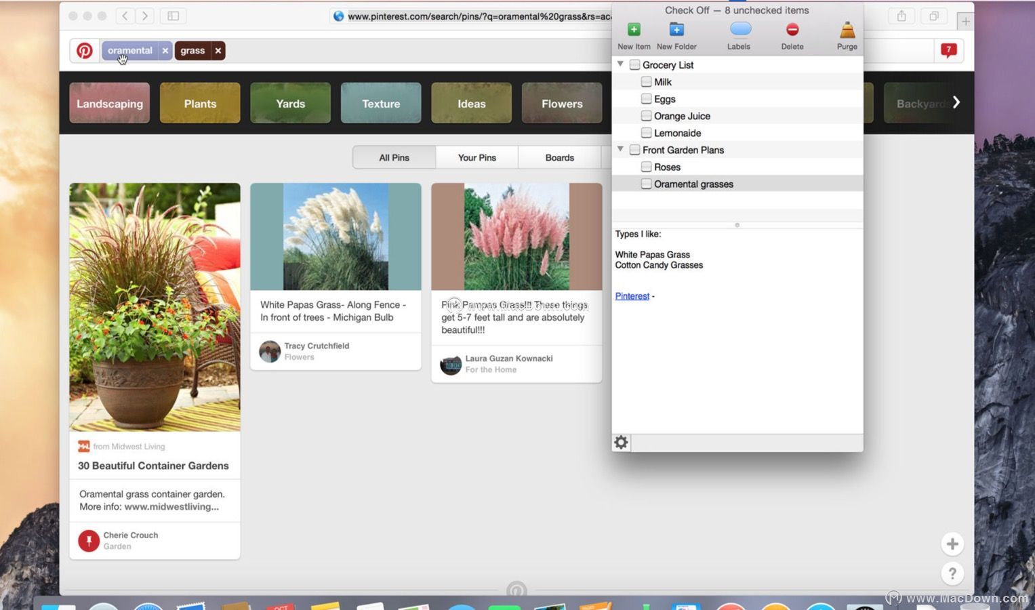Filter by Plants category

(200, 103)
